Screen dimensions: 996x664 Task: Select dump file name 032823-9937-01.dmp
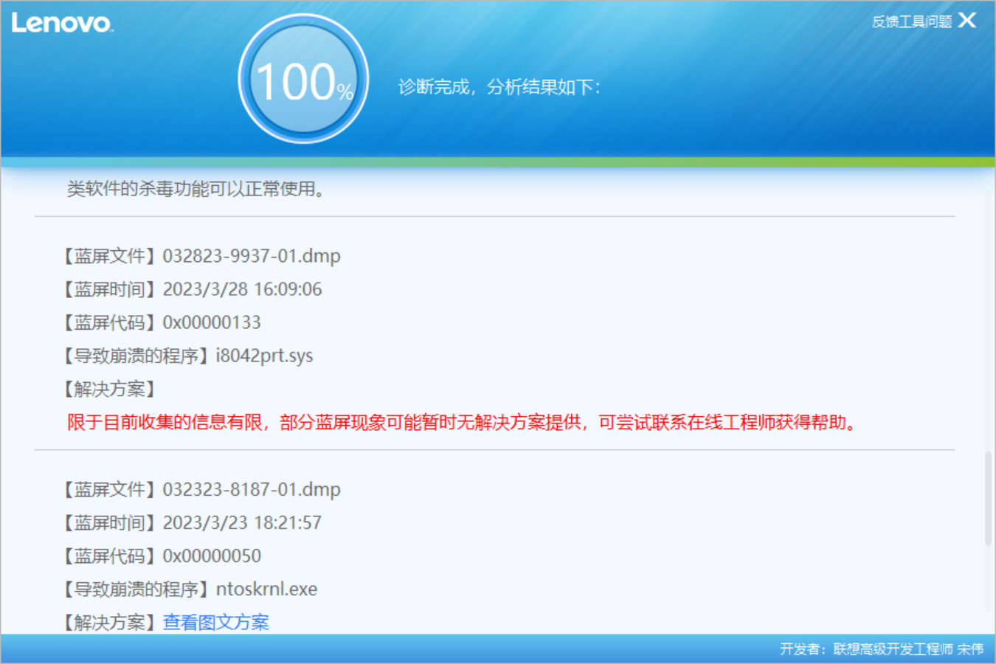click(x=252, y=256)
